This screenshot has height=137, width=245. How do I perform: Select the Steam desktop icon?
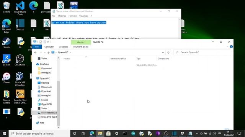[x=7, y=42]
